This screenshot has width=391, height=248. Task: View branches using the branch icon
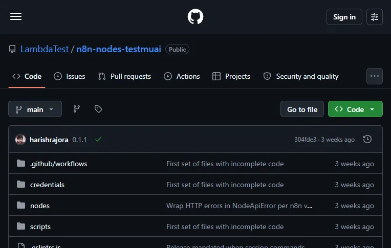pos(77,109)
